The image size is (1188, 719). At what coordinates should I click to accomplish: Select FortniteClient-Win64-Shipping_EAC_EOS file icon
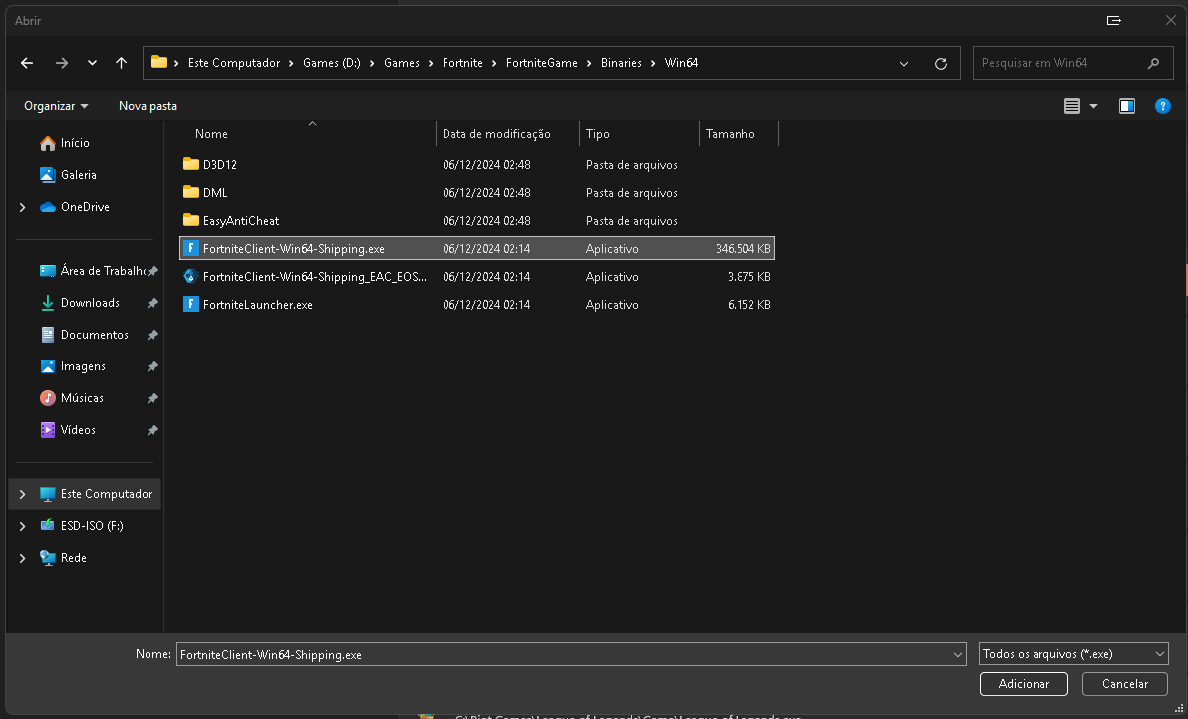(x=191, y=276)
